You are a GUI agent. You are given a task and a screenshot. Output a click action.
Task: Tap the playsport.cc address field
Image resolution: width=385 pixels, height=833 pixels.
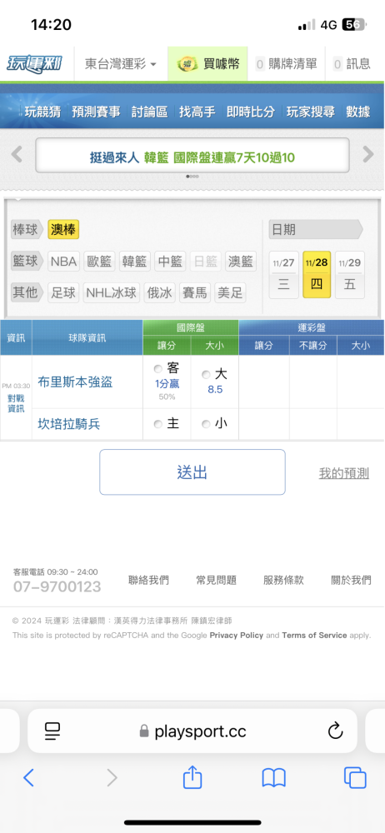coord(192,731)
